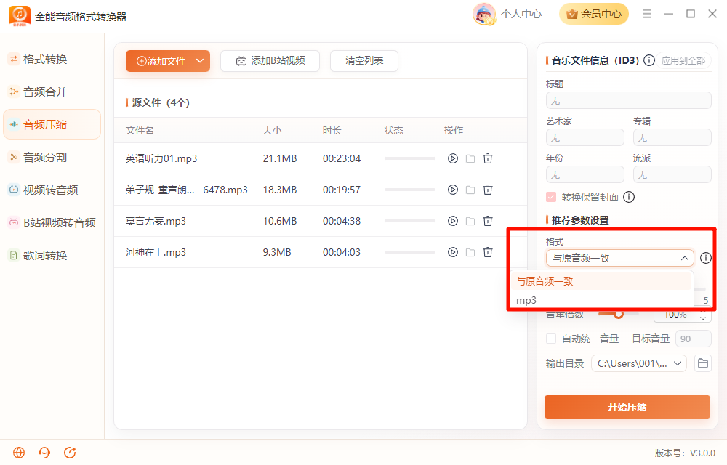Check for updates with refresh icon
727x465 pixels.
point(70,453)
